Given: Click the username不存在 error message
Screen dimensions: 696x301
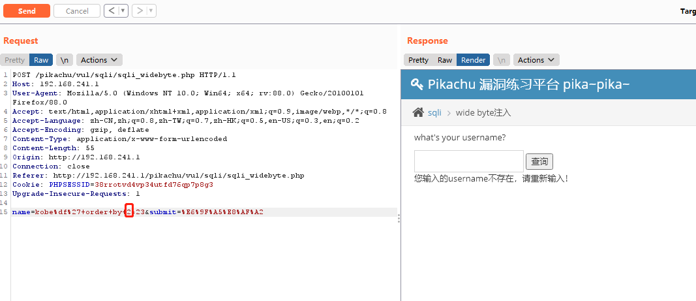Looking at the screenshot, I should 491,179.
